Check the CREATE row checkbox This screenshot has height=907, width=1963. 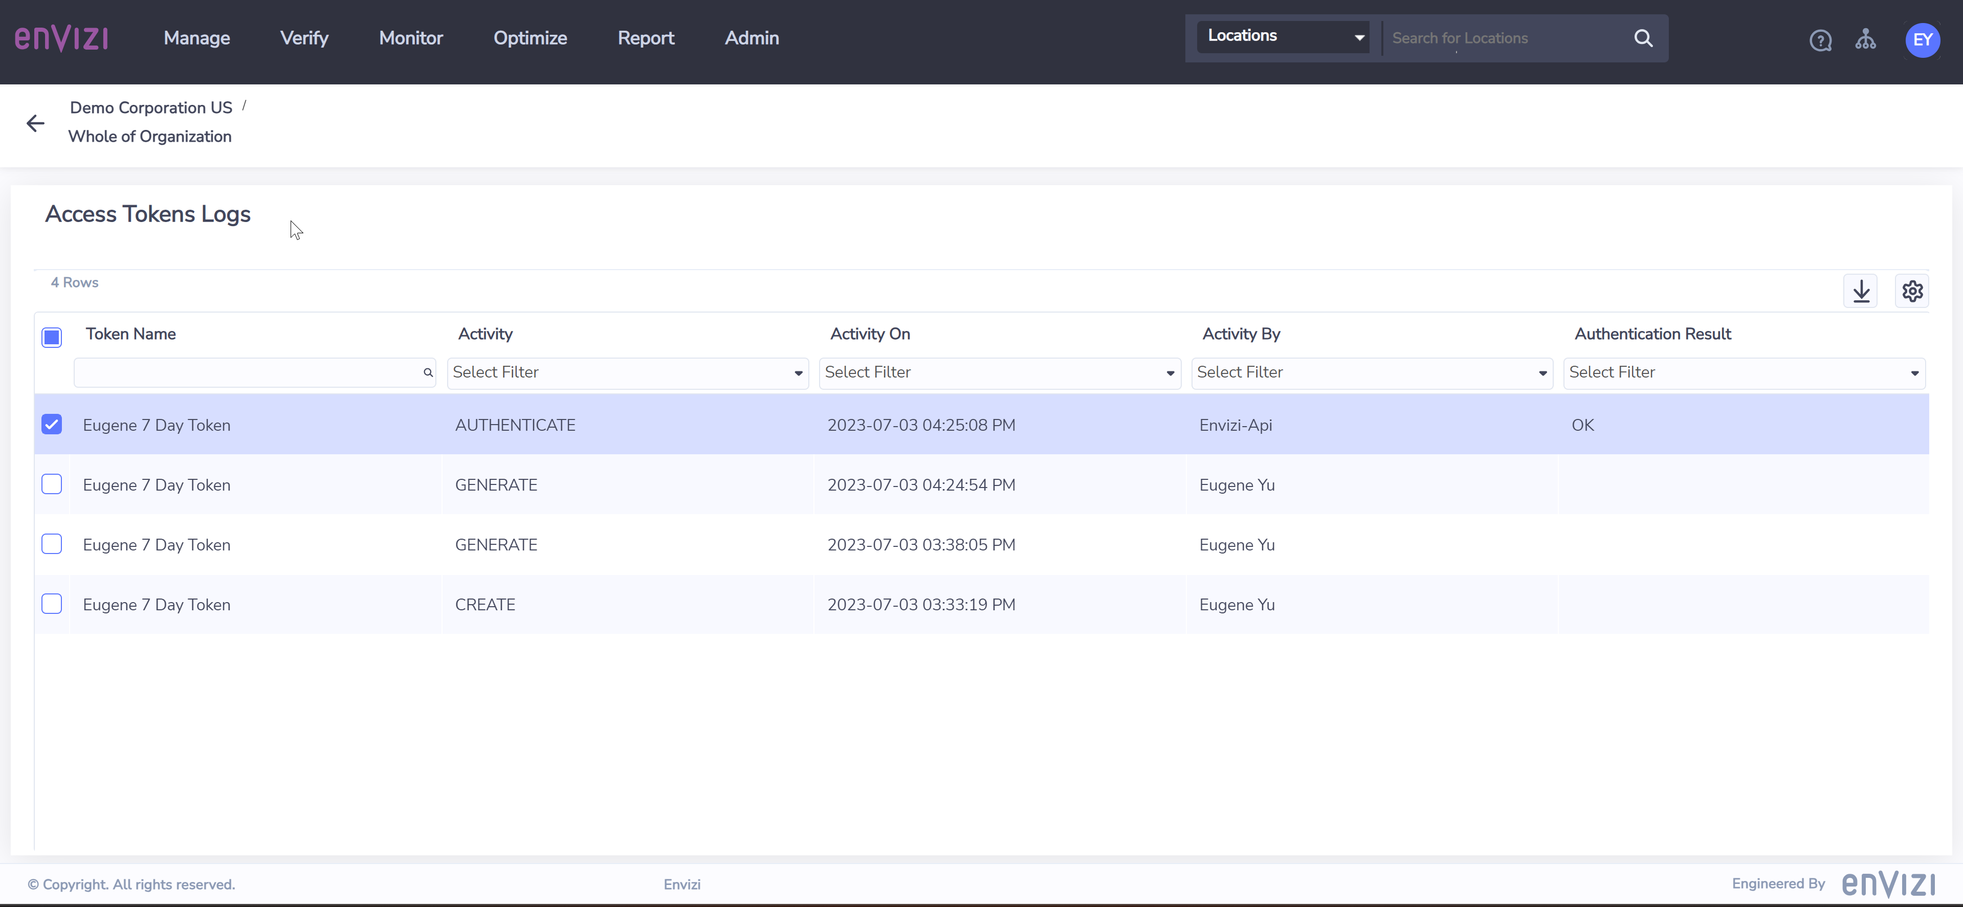click(x=52, y=604)
